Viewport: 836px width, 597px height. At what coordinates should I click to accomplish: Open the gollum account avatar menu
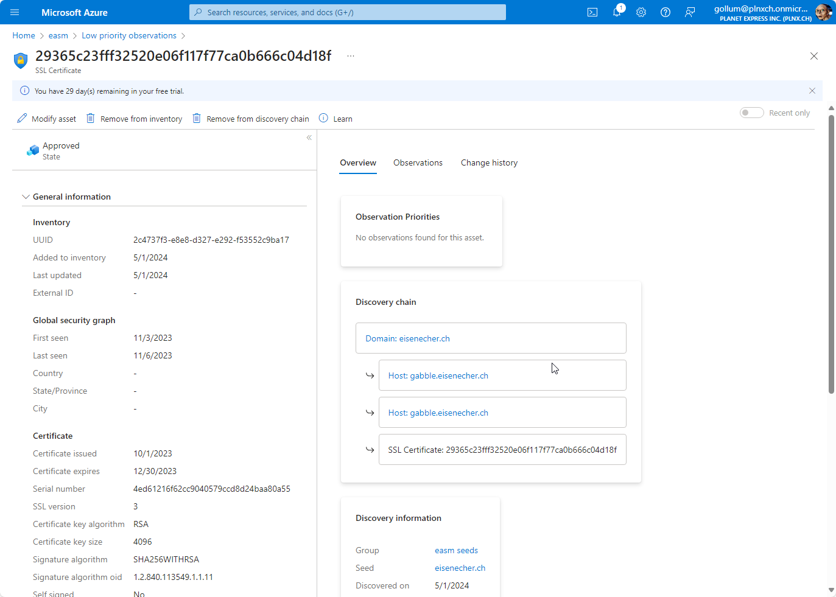point(824,12)
